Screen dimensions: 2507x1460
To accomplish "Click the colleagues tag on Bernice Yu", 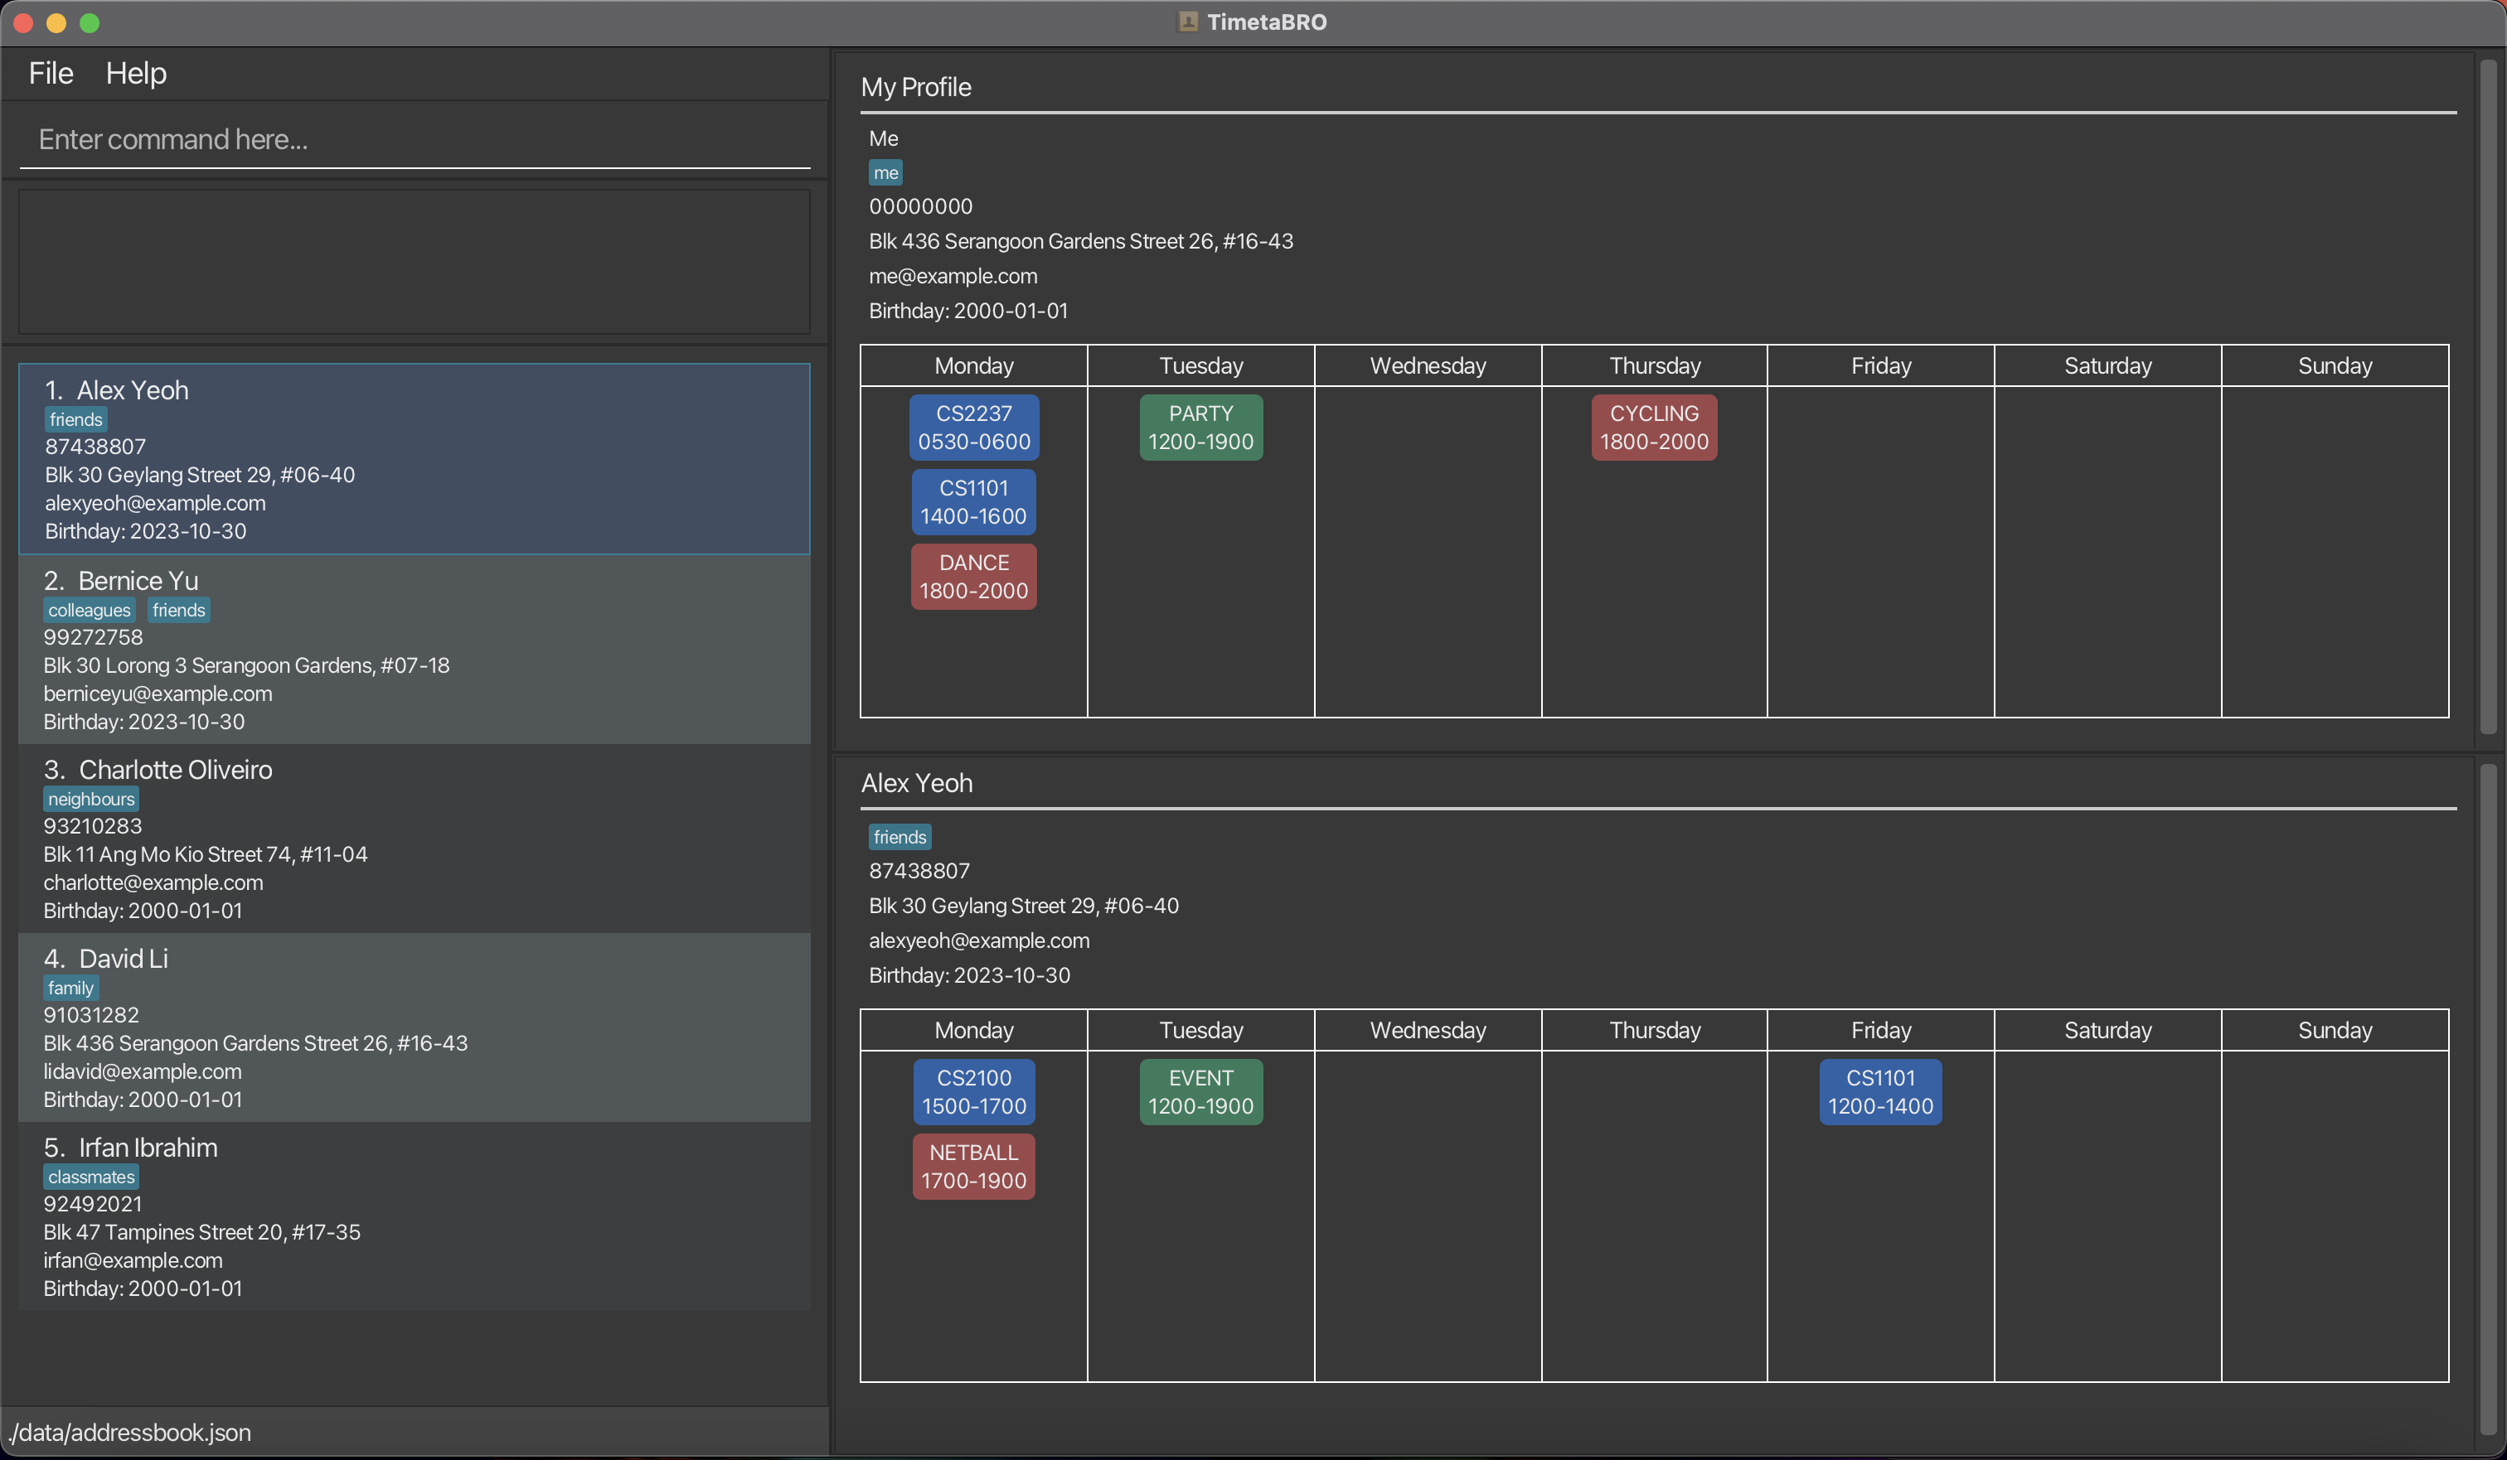I will (x=89, y=610).
